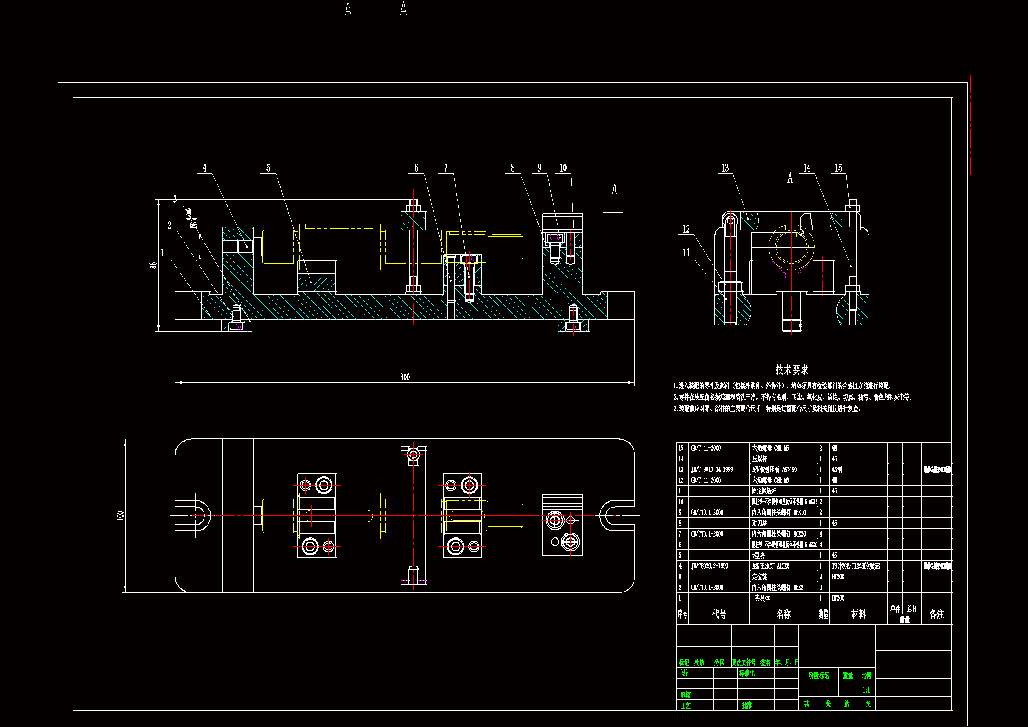The height and width of the screenshot is (727, 1028).
Task: Click the 名称 column header in parts list
Action: [x=783, y=614]
